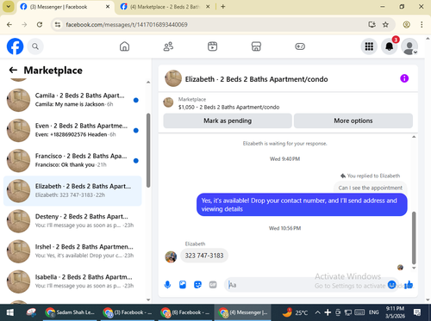Open a new browser tab
The height and width of the screenshot is (321, 431).
[223, 7]
